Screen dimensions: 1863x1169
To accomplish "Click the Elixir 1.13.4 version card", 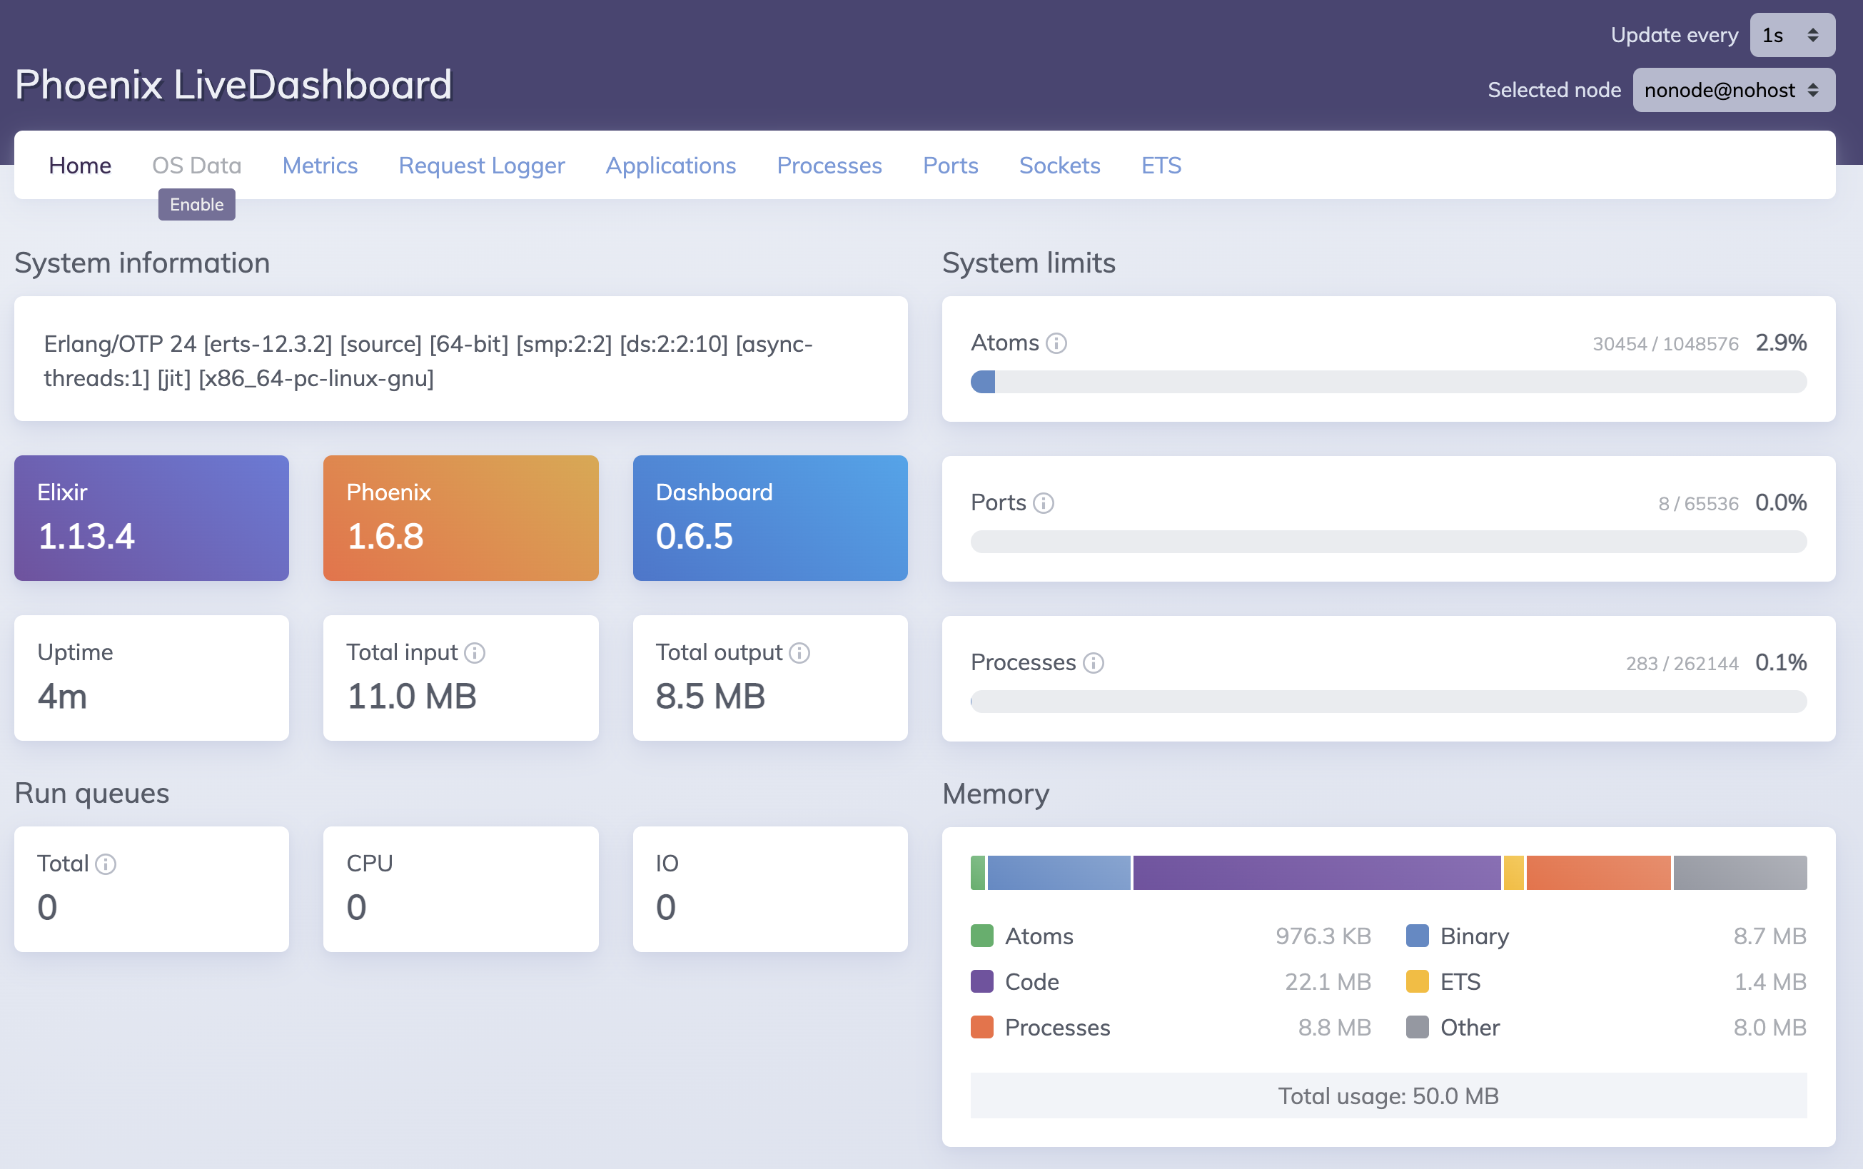I will pyautogui.click(x=151, y=518).
